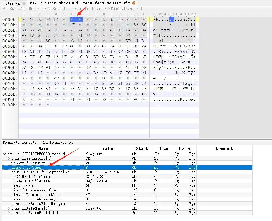
Task: Click the Color column header
Action: (185, 148)
